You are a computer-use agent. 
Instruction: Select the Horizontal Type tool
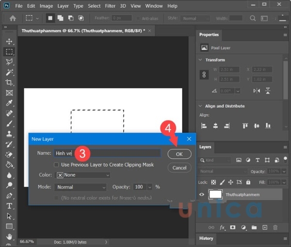(9, 206)
